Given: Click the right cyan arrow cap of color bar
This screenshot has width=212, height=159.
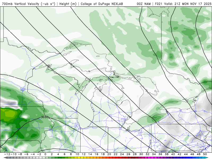Looking at the screenshot, I should pos(207,158).
